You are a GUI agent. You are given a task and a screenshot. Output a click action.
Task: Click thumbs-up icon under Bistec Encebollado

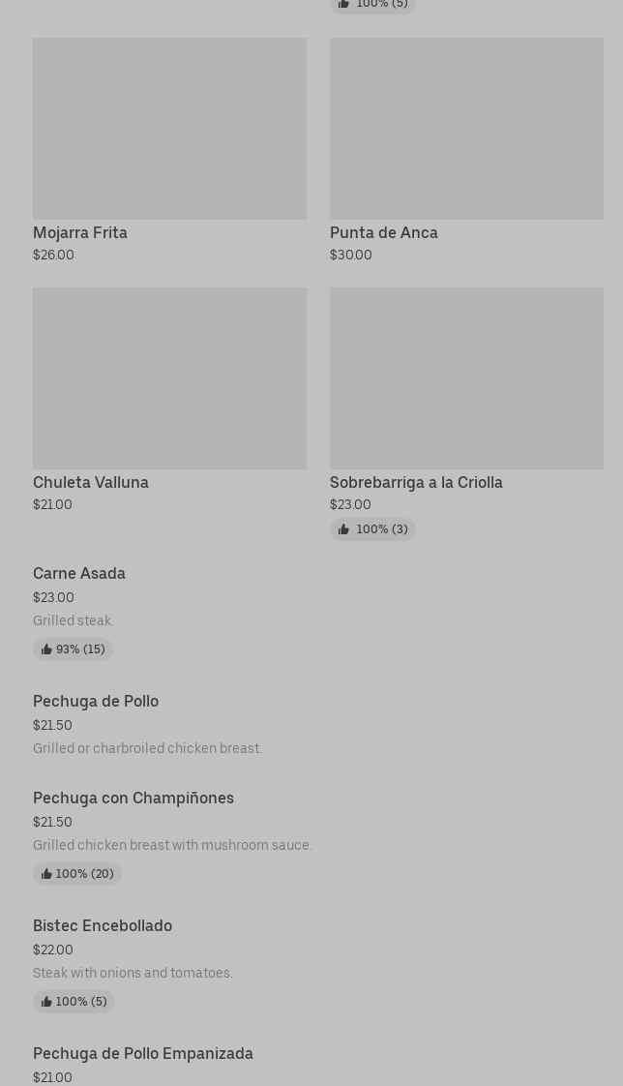(46, 1002)
